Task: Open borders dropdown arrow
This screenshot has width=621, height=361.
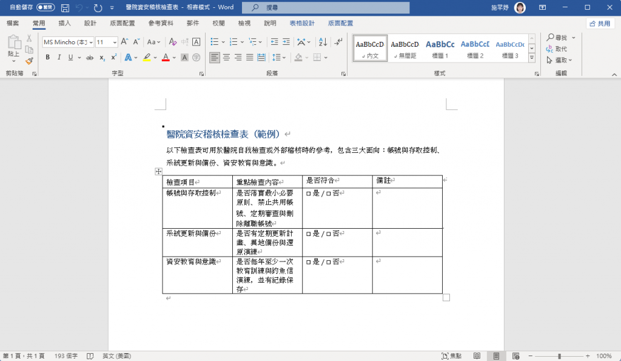Action: pyautogui.click(x=326, y=58)
